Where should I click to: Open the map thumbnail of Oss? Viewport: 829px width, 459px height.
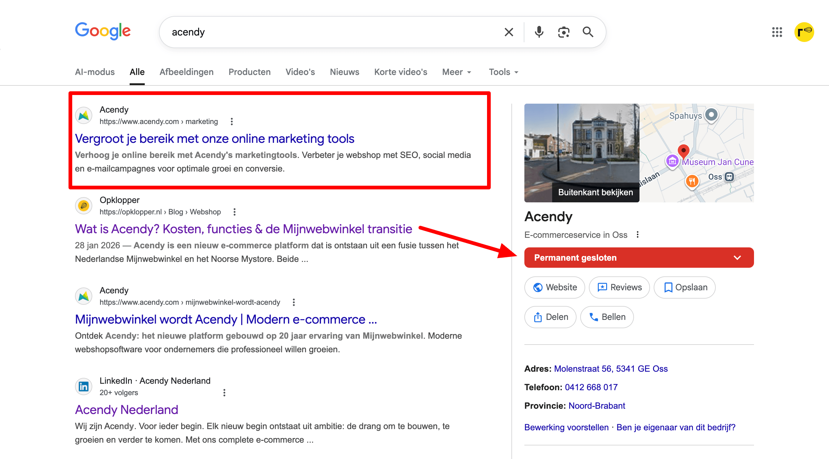[x=696, y=153]
